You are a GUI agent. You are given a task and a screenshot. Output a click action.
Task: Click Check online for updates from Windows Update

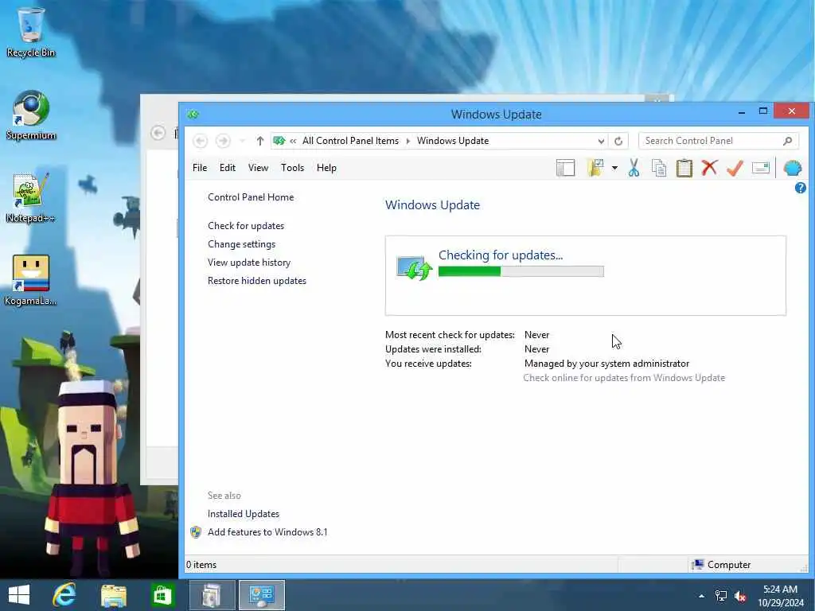[x=624, y=378]
